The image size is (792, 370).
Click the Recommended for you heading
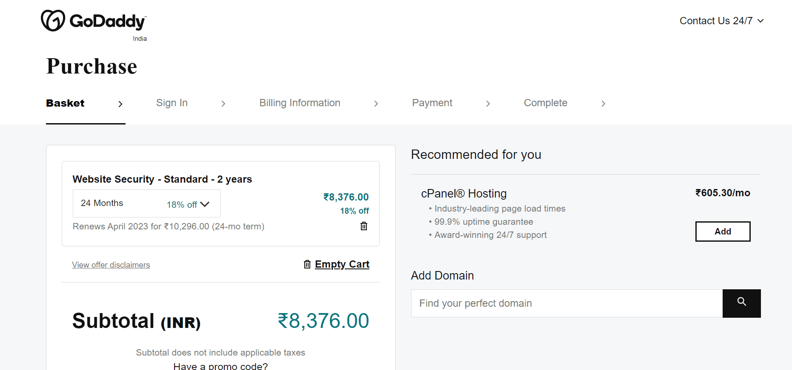(476, 155)
